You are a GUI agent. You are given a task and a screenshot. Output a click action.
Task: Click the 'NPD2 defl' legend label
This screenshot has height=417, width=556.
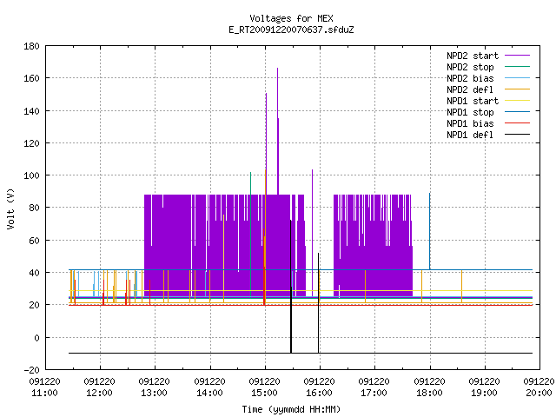pos(470,89)
